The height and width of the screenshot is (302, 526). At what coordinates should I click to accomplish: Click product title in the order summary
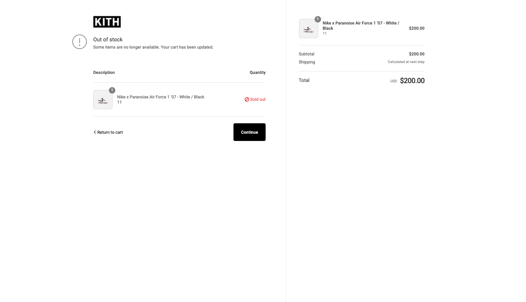[361, 26]
